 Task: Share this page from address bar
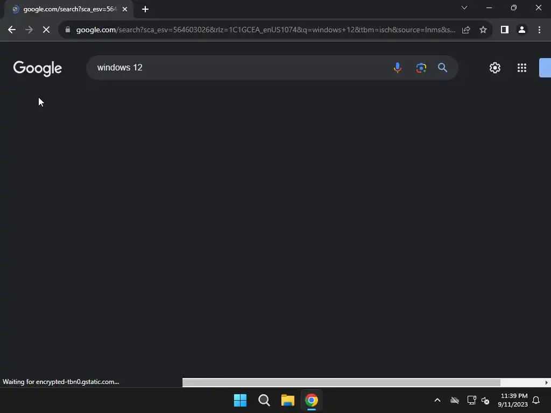466,30
